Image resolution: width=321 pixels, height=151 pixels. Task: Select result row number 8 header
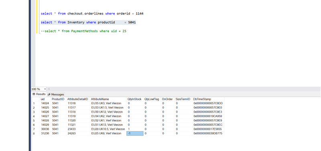coord(36,133)
